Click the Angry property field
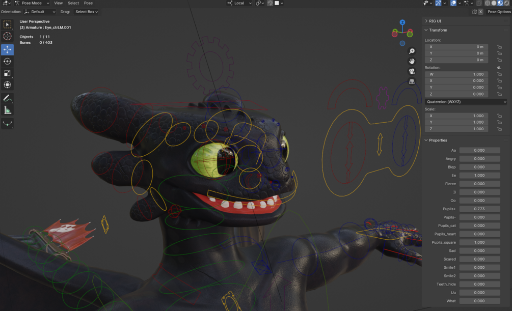512x311 pixels. [479, 159]
